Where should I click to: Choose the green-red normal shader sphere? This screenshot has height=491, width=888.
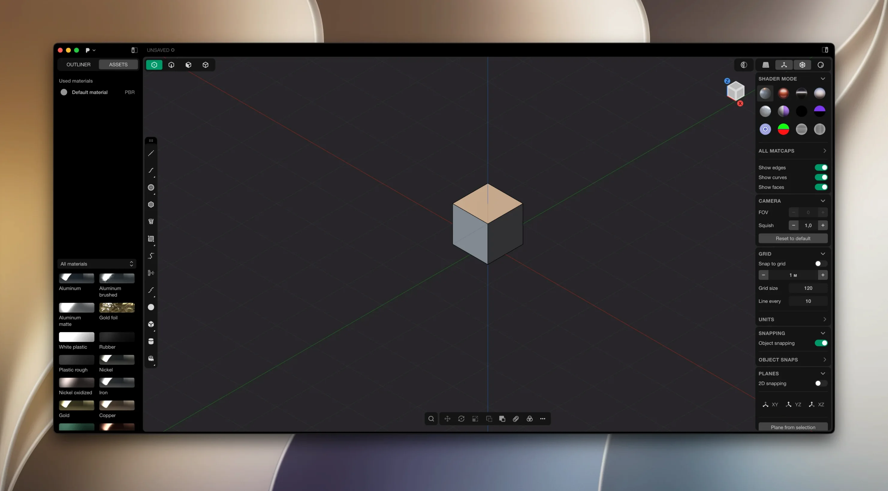(x=783, y=130)
